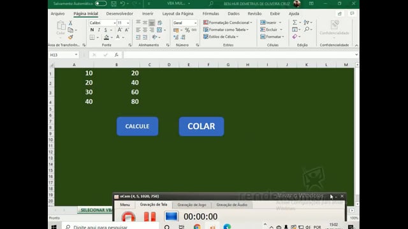Viewport: 408px width, 229px height.
Task: Open the Calibri font name dropdown
Action: pos(115,23)
